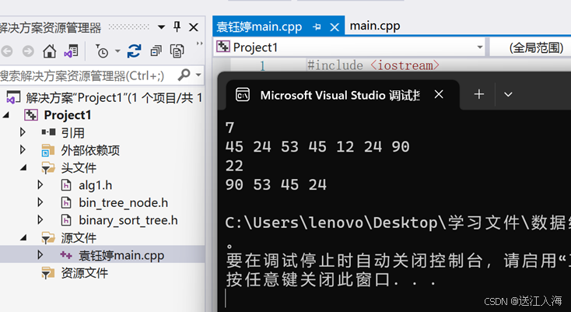This screenshot has width=571, height=312.
Task: Click console input line '45 24 53 45 12 24 90'
Action: pos(317,147)
